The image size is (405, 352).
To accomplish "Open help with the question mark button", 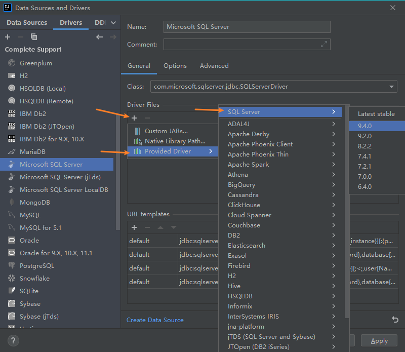I will click(13, 340).
